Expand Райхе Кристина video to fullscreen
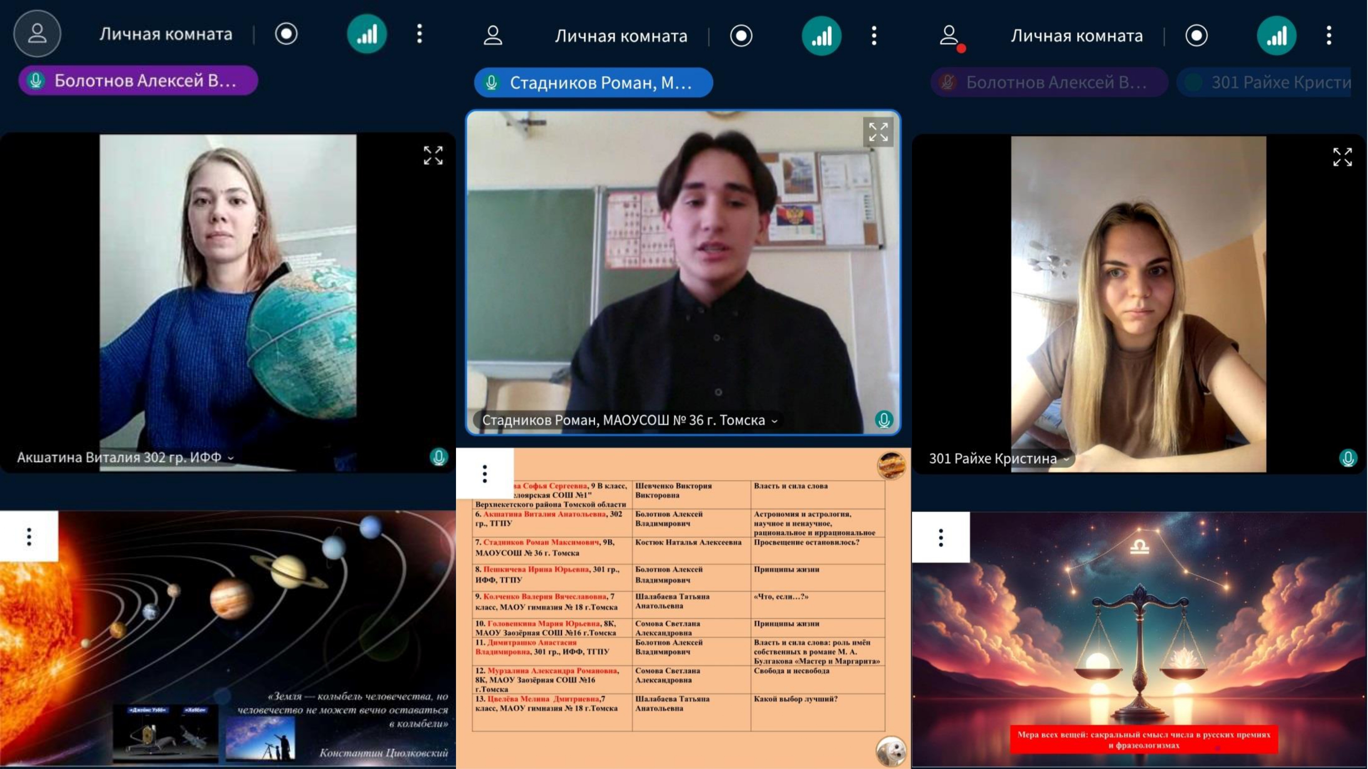This screenshot has height=769, width=1368. point(1342,157)
